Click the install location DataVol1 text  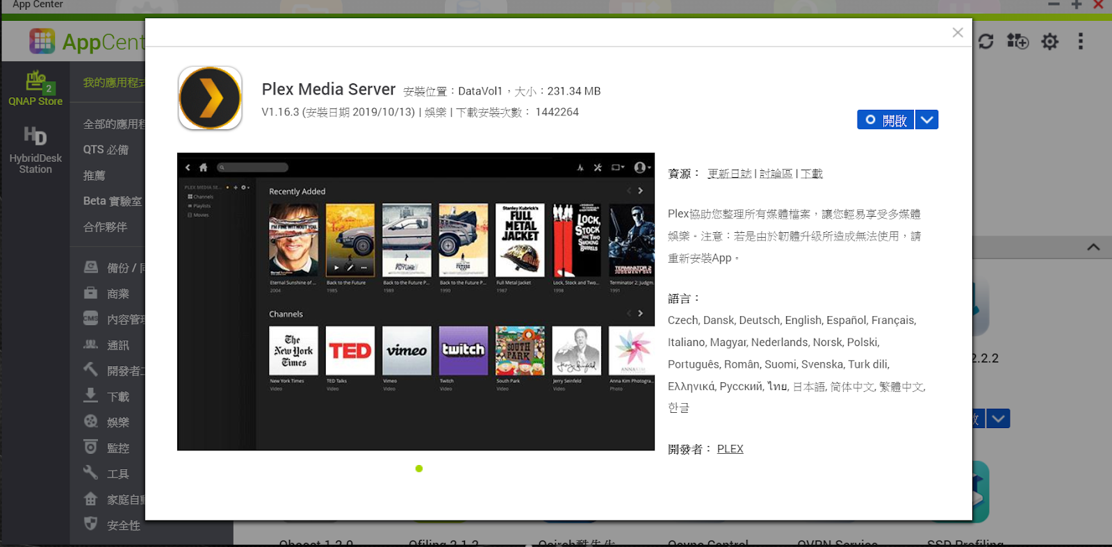point(480,91)
